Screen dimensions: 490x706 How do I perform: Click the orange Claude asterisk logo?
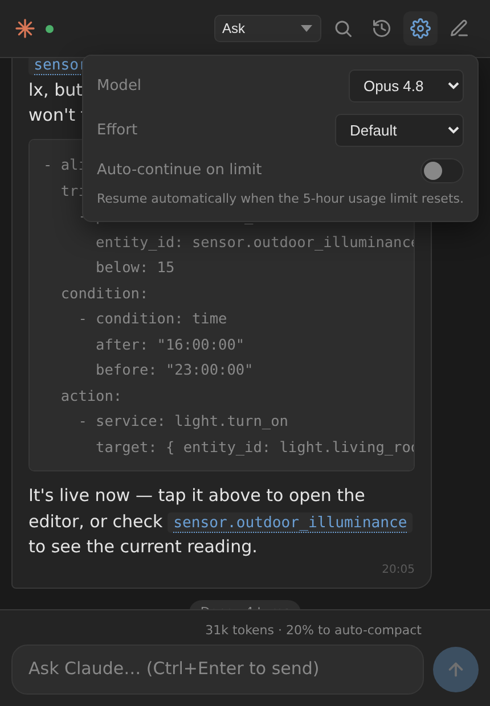click(x=25, y=28)
